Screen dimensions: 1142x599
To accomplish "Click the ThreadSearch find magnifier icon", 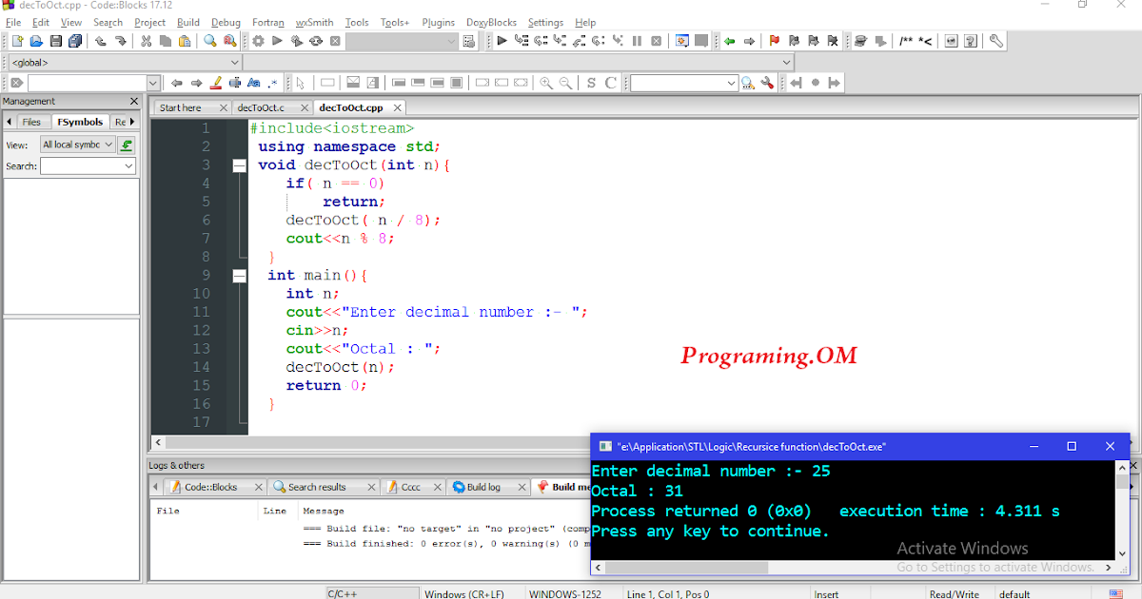I will point(747,83).
